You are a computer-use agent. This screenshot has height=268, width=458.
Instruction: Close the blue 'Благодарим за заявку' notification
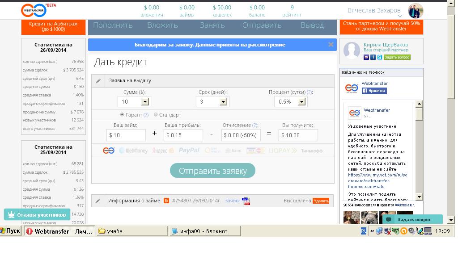pyautogui.click(x=331, y=44)
